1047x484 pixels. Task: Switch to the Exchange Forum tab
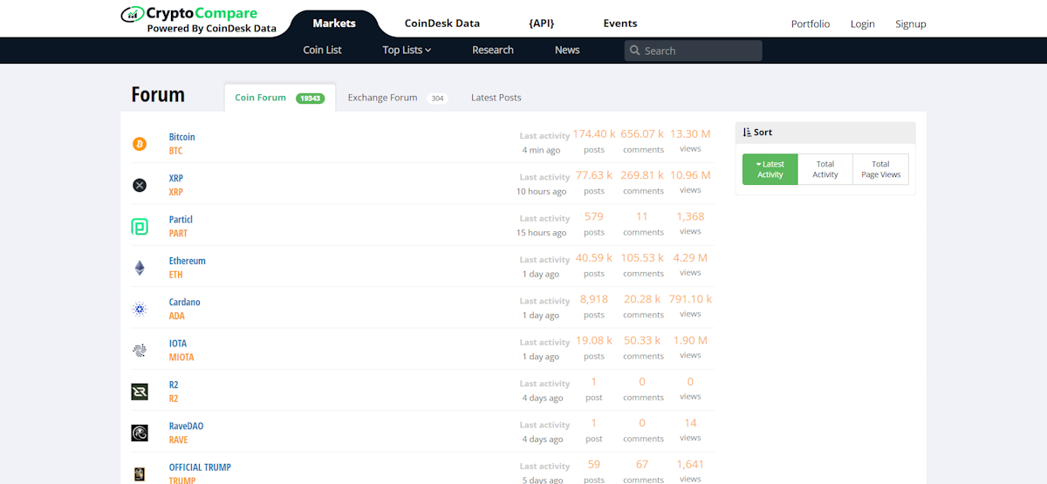[x=397, y=98]
